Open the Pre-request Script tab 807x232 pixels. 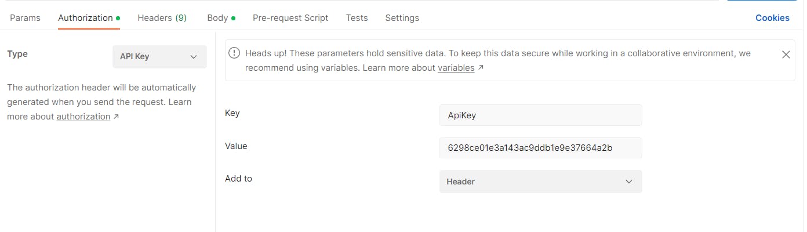click(290, 18)
